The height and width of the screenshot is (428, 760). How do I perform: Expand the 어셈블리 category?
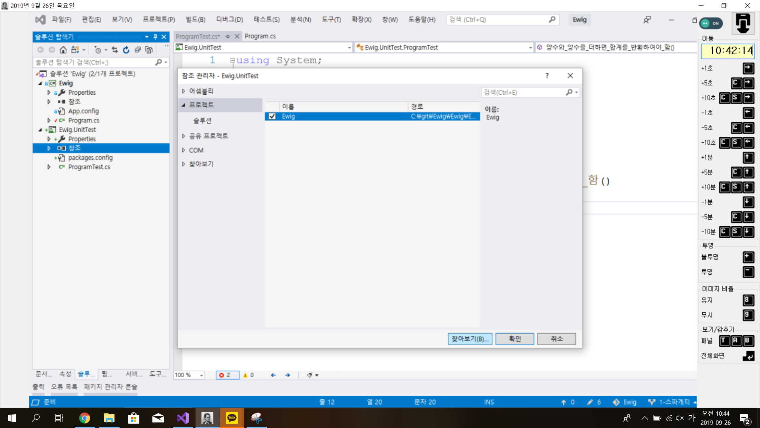point(184,91)
